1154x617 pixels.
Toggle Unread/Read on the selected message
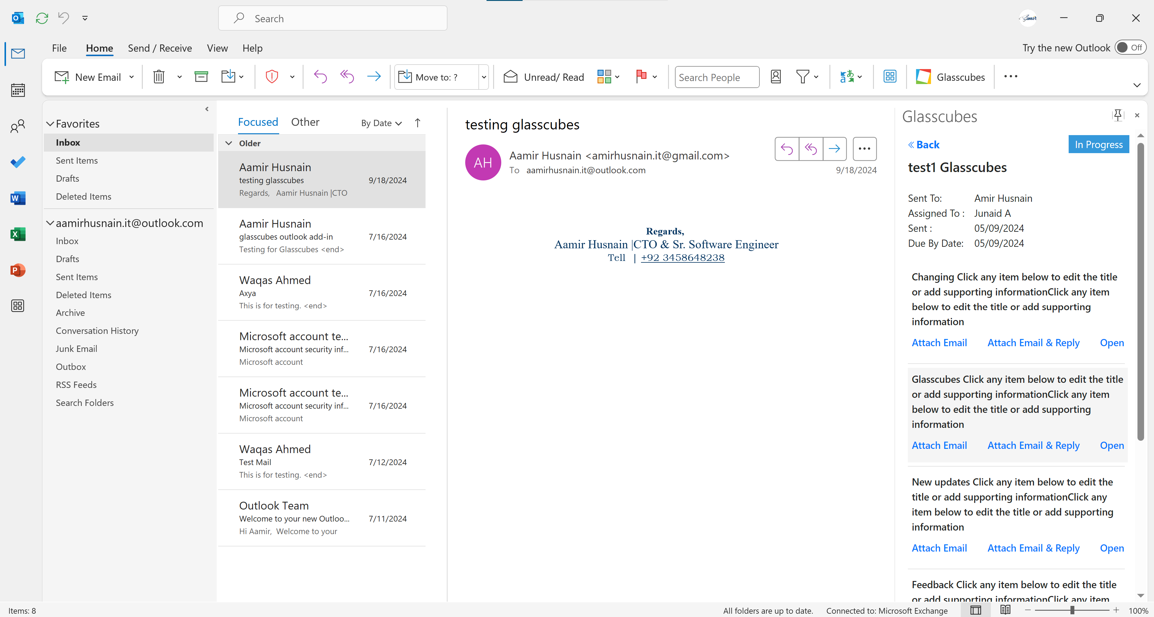point(543,77)
